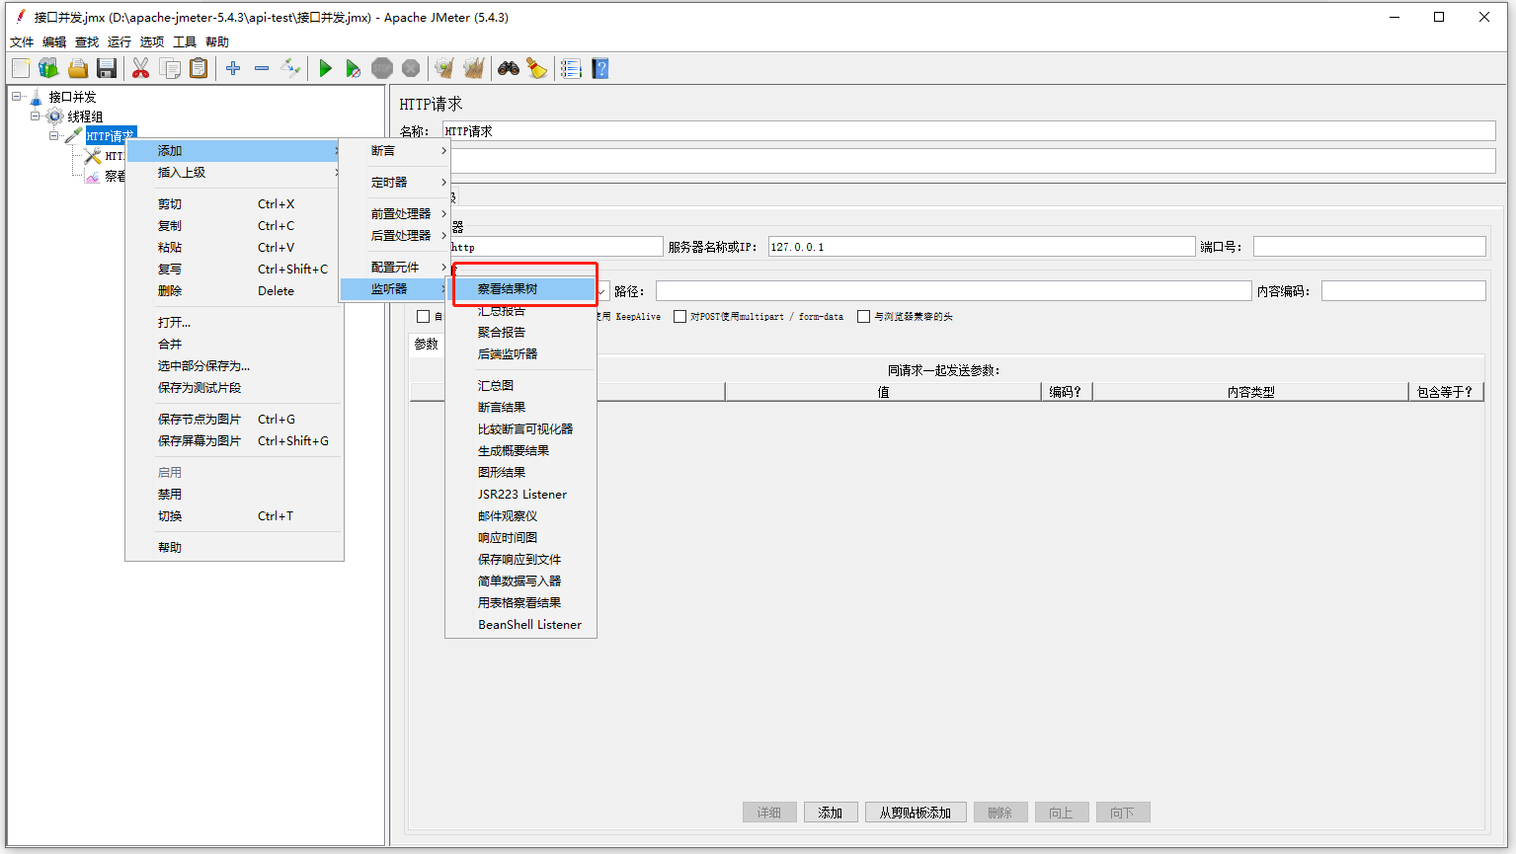Click Start no pauses icon
The width and height of the screenshot is (1516, 854).
(354, 68)
